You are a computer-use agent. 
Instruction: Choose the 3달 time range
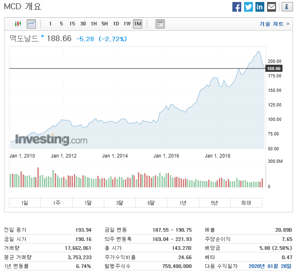pyautogui.click(x=120, y=203)
